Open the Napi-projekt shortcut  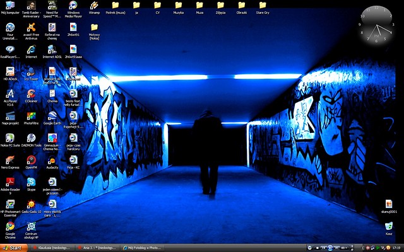point(10,118)
